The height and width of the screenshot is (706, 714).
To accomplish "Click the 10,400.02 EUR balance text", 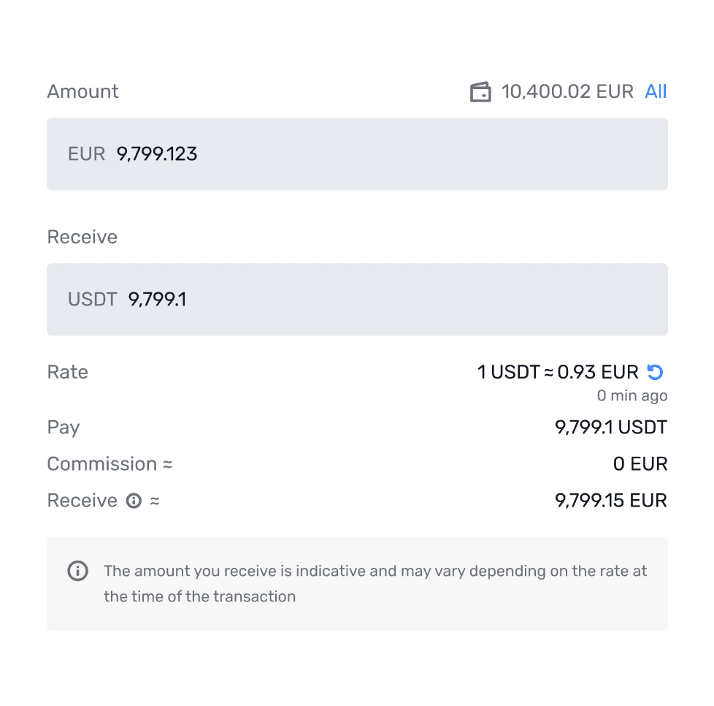I will (x=567, y=91).
